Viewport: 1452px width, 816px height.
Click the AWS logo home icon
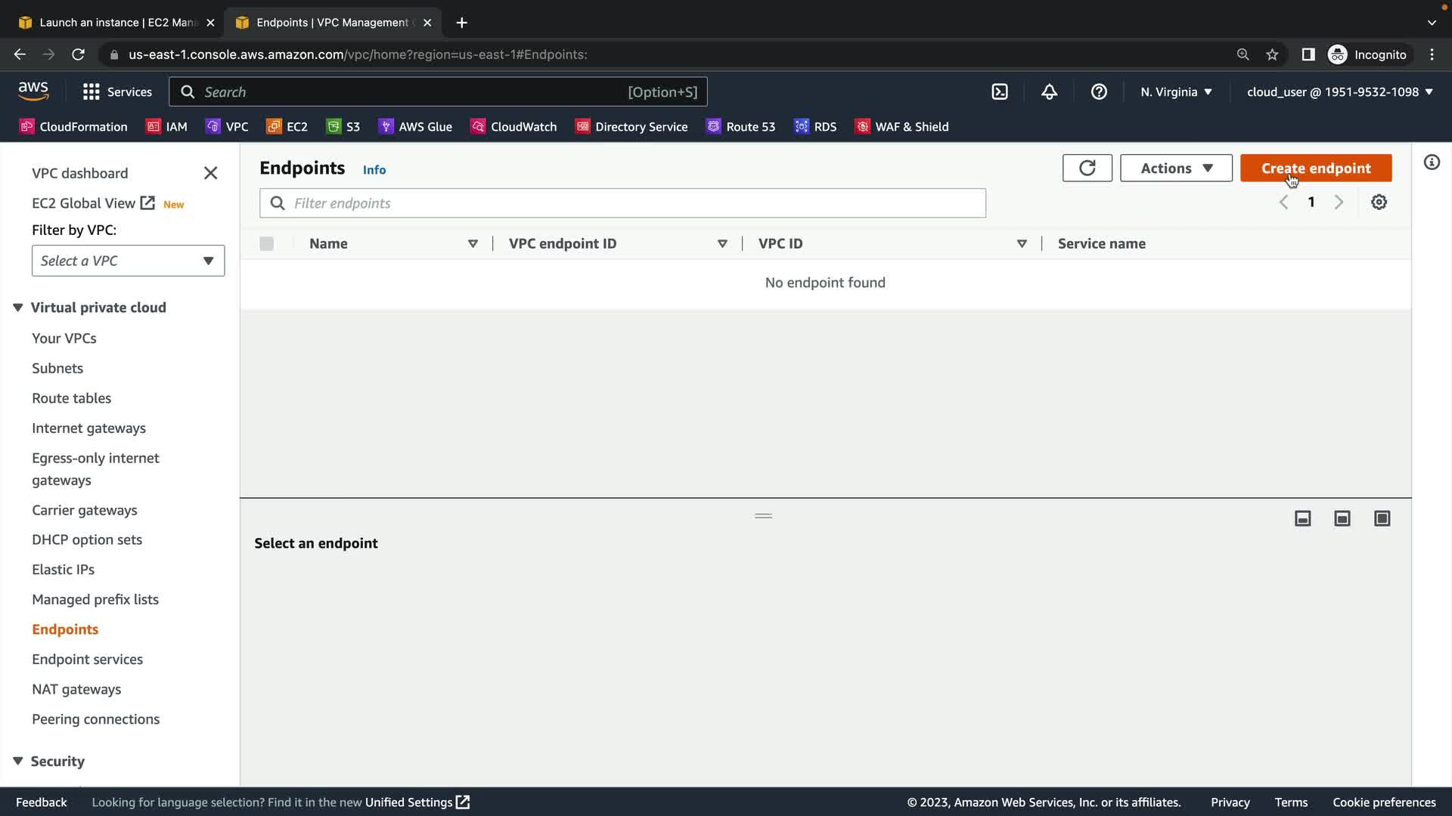33,91
